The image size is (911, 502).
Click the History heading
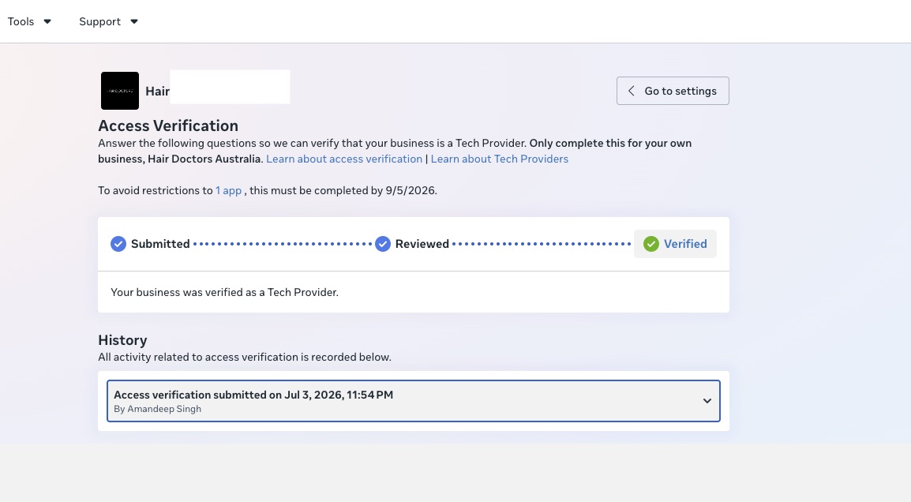pyautogui.click(x=122, y=340)
